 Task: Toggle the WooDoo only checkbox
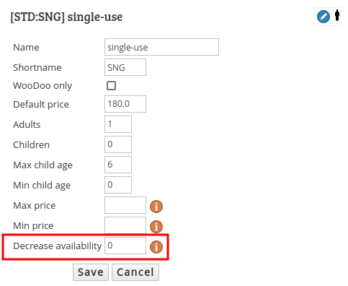111,85
